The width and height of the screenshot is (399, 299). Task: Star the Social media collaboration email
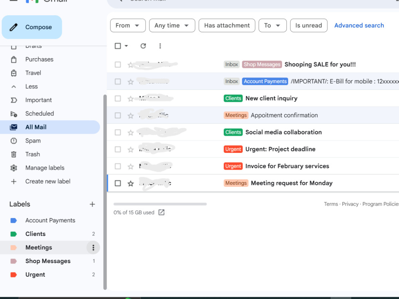tap(130, 133)
